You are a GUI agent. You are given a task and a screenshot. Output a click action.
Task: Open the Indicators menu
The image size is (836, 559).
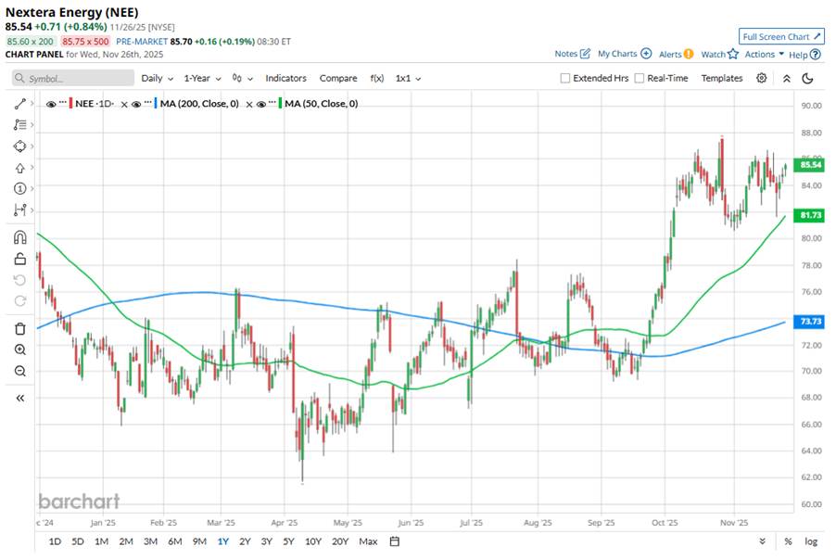(285, 79)
